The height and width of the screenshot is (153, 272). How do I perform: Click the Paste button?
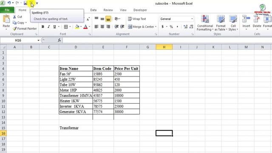tap(6, 22)
